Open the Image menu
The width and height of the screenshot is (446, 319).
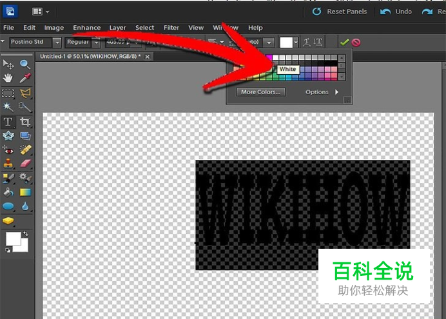pyautogui.click(x=53, y=28)
